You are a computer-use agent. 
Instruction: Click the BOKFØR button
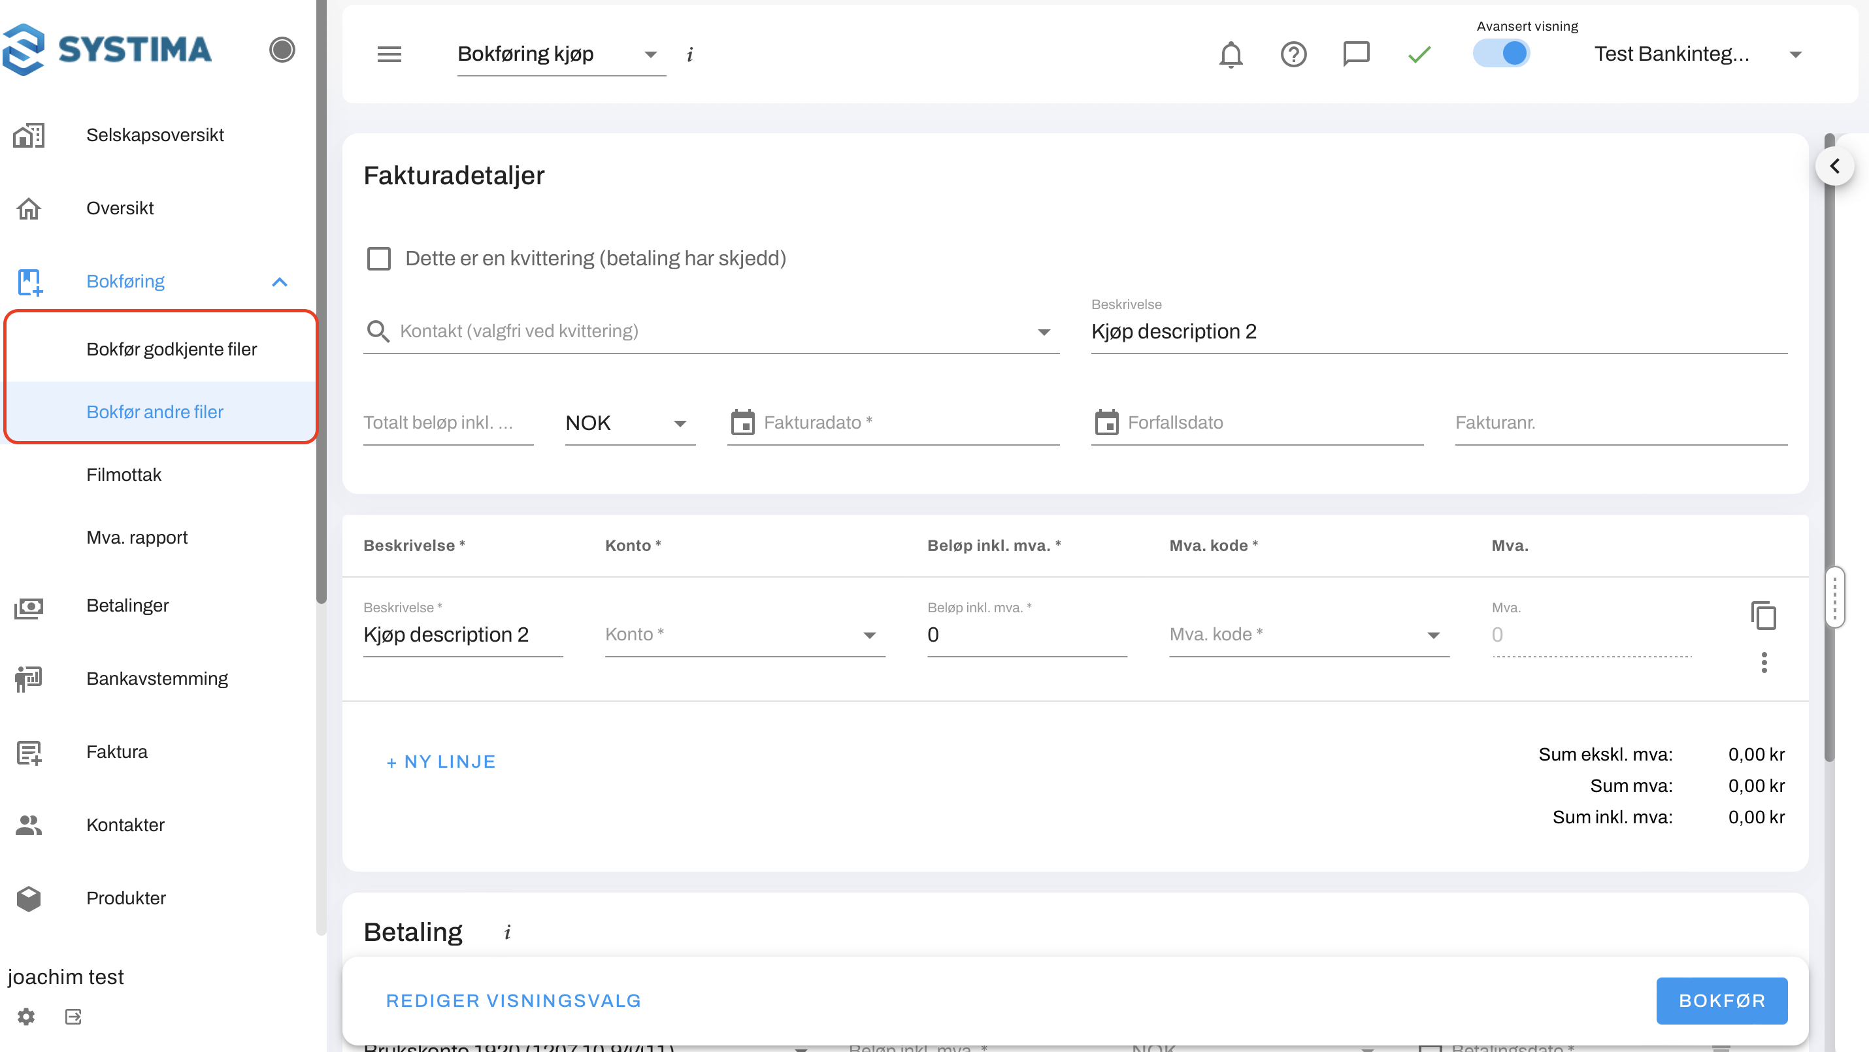pyautogui.click(x=1721, y=1000)
